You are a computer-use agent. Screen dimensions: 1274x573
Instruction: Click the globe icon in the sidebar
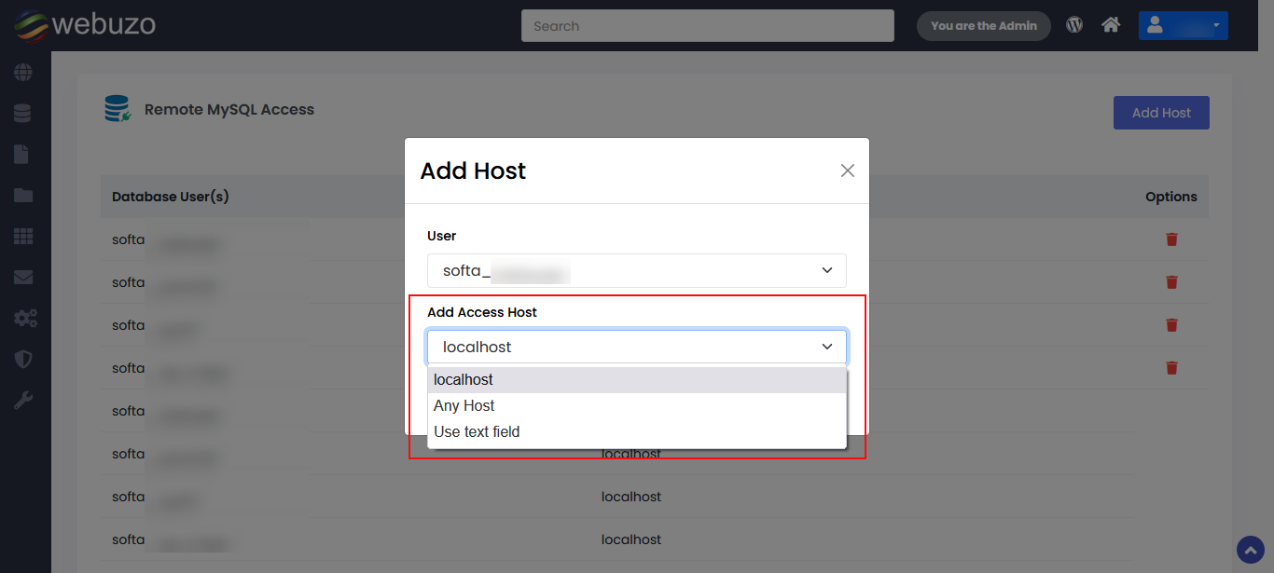point(22,72)
